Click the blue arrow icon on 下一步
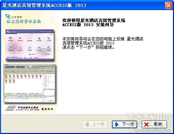This screenshot has height=134, width=174. point(117,124)
